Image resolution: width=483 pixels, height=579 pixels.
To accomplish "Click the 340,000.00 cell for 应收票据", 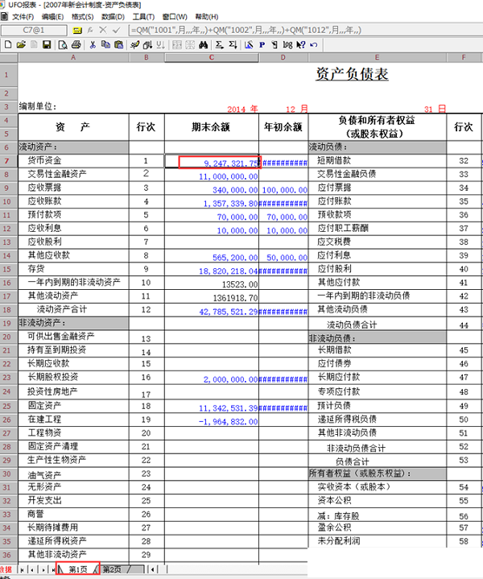I will coord(212,188).
